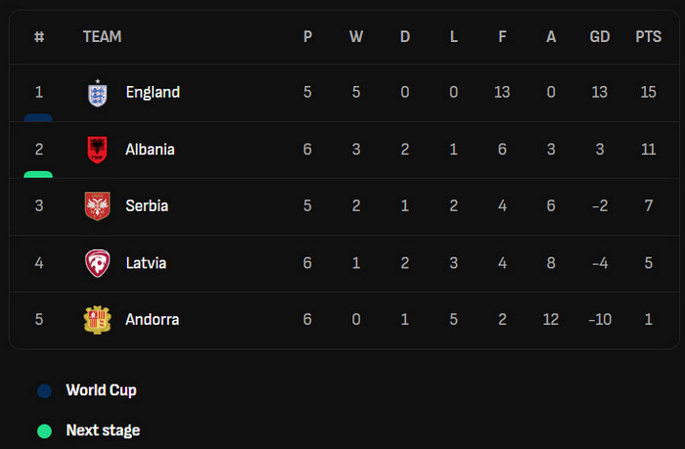Click the Serbia team crest
685x449 pixels.
point(96,206)
